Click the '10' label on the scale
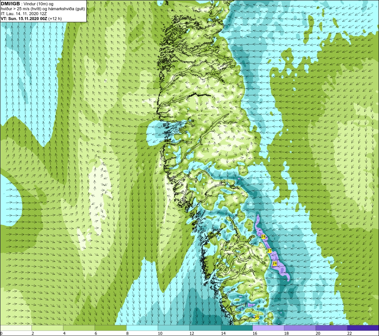 (x=160, y=334)
